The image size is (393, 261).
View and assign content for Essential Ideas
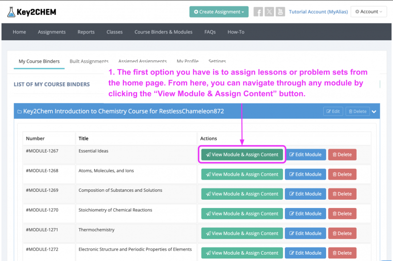(x=242, y=155)
